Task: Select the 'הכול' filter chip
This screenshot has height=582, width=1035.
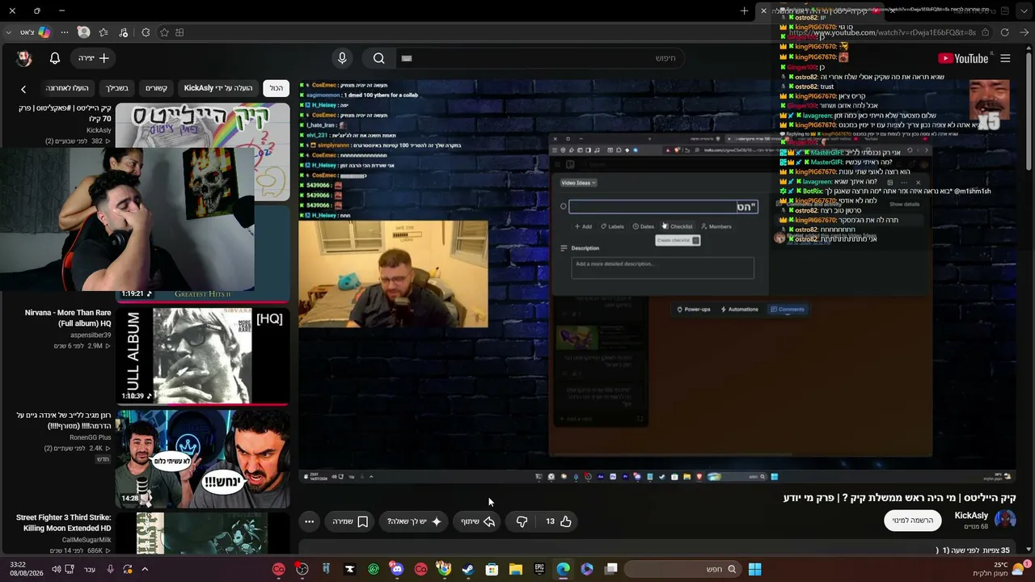Action: [277, 88]
